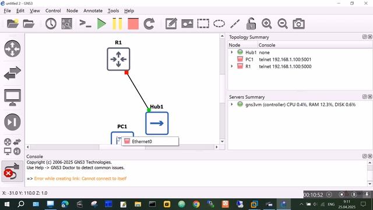Open the File menu
Image resolution: width=373 pixels, height=210 pixels.
pos(7,10)
